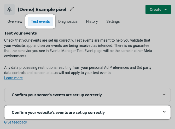Open the Settings tab
The width and height of the screenshot is (175, 129).
click(113, 21)
